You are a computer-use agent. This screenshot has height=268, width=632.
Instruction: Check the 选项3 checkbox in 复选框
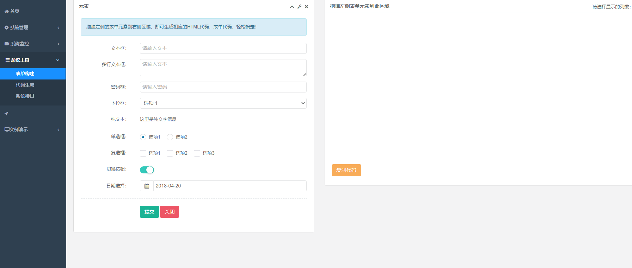tap(197, 153)
